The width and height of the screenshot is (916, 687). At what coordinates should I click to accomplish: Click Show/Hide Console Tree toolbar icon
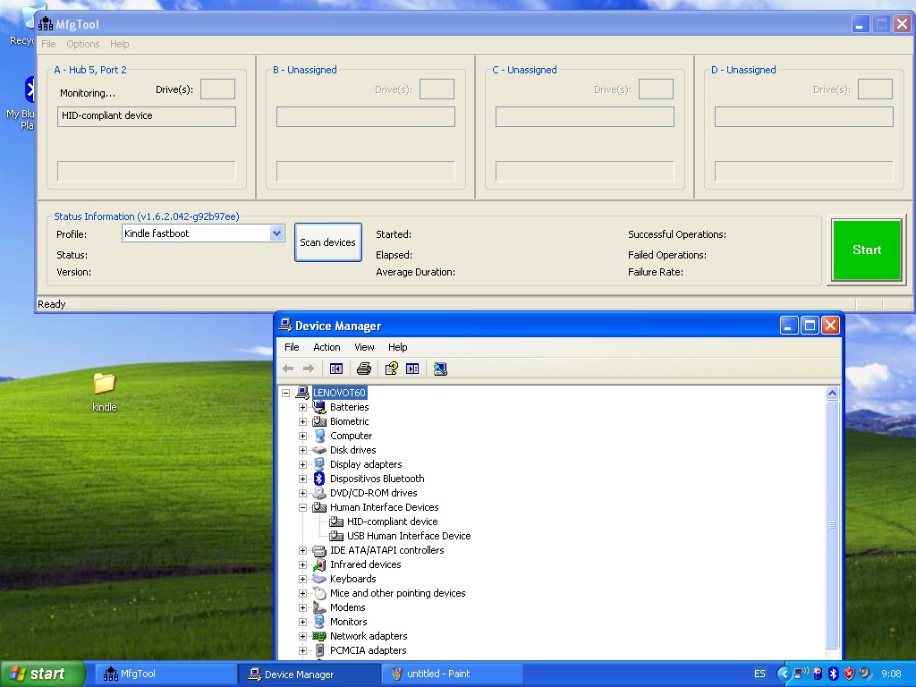(336, 369)
